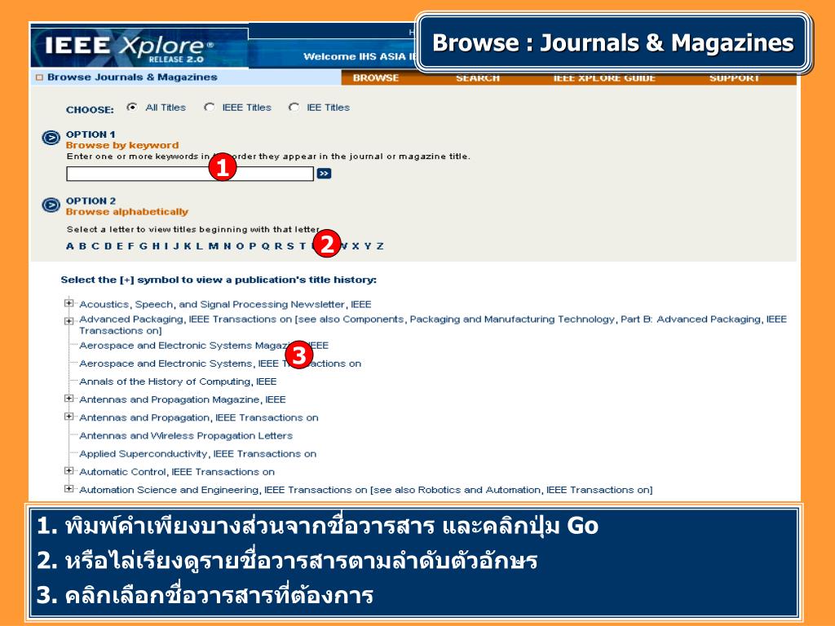Open Antennas and Wireless Propagation Letters
The image size is (835, 626).
click(x=186, y=436)
